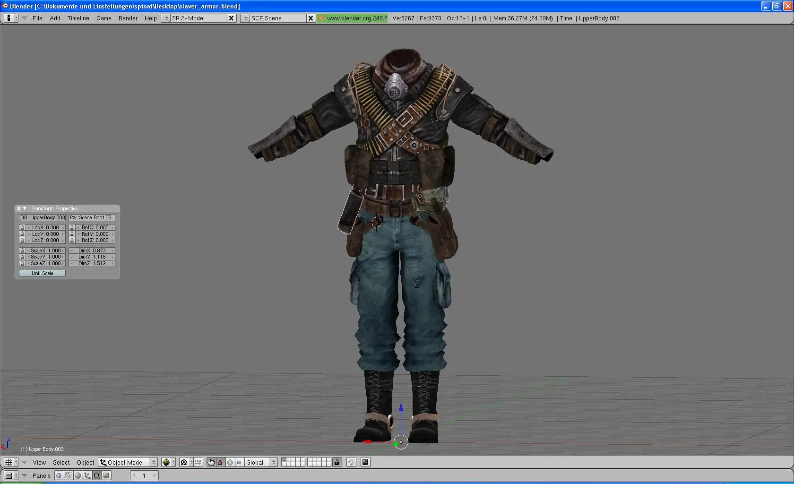
Task: Open the Editing panel context icon
Action: 96,475
